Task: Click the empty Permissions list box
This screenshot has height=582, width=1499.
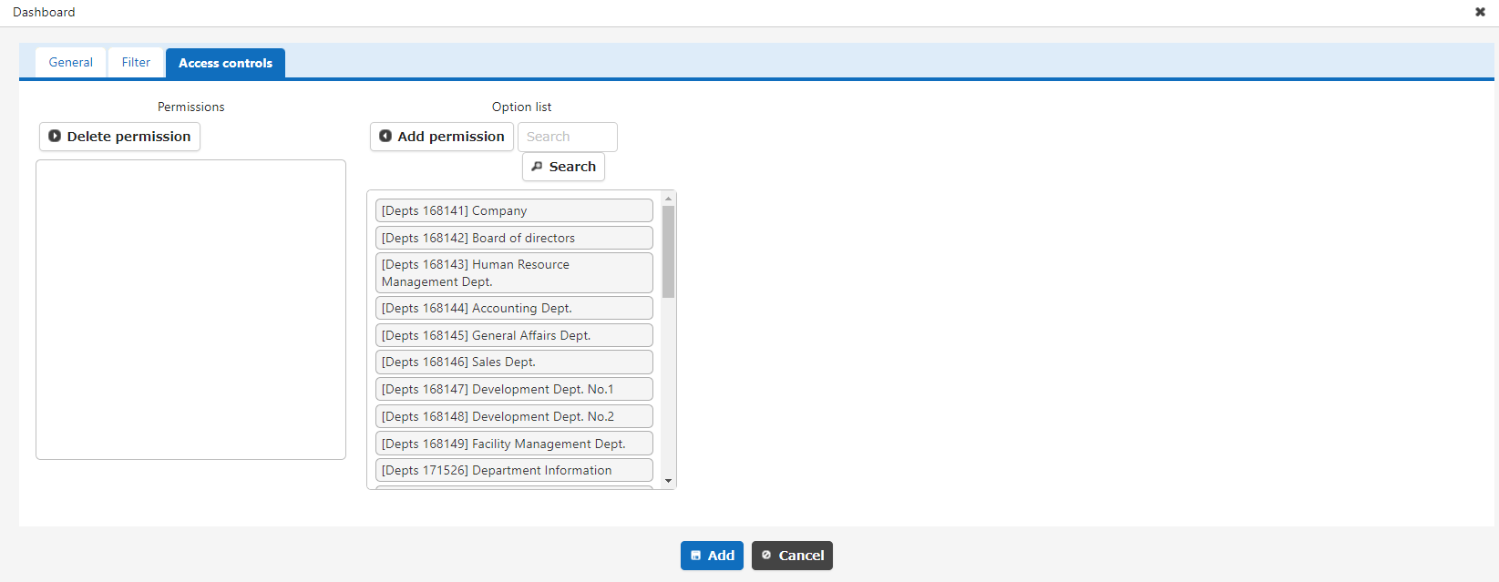Action: 190,310
